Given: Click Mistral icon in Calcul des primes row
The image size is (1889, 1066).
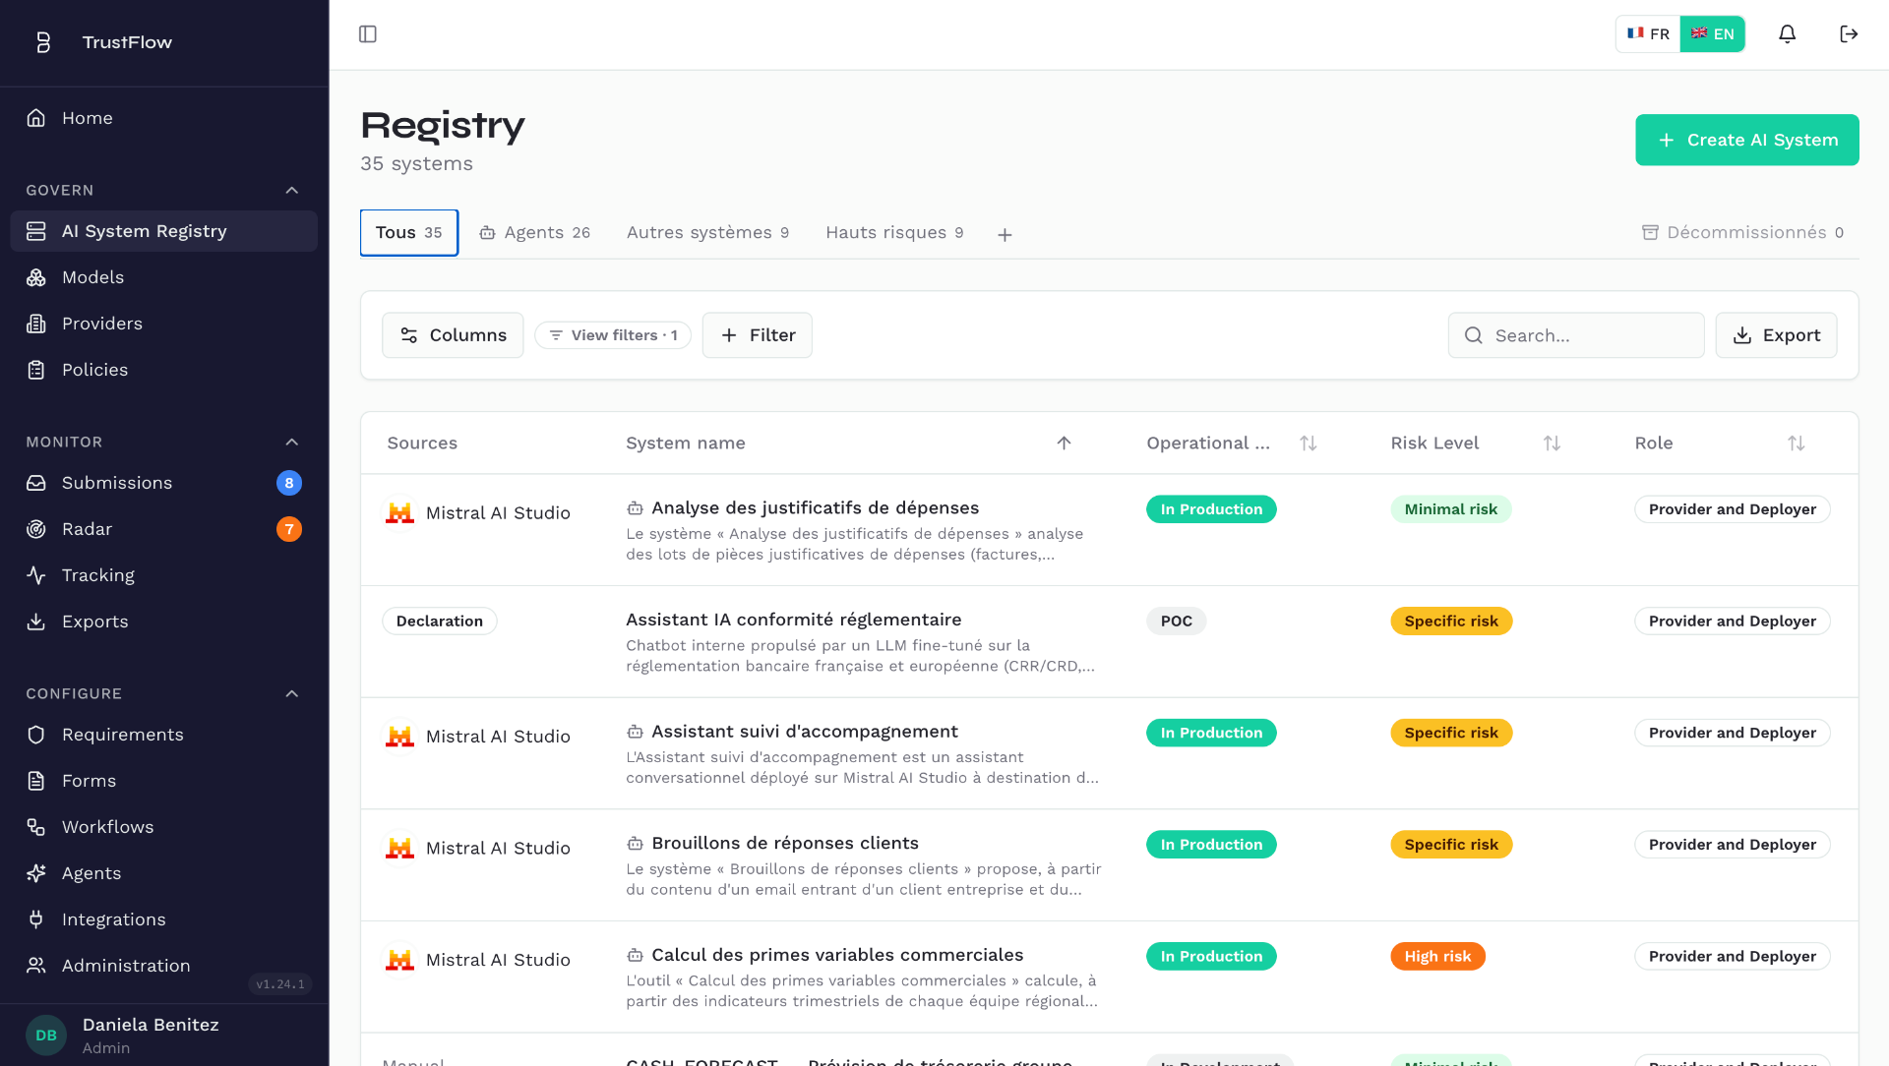Looking at the screenshot, I should pyautogui.click(x=399, y=961).
